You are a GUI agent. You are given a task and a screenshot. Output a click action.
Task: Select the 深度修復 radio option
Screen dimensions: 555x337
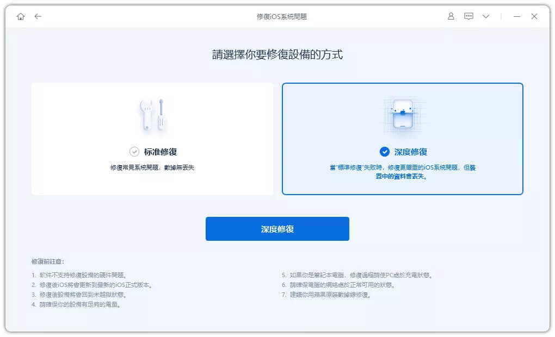384,152
